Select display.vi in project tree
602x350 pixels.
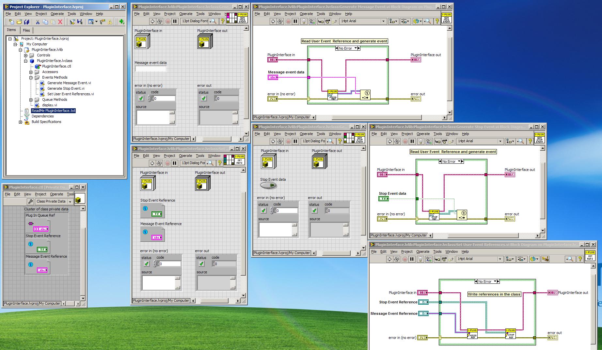point(50,105)
